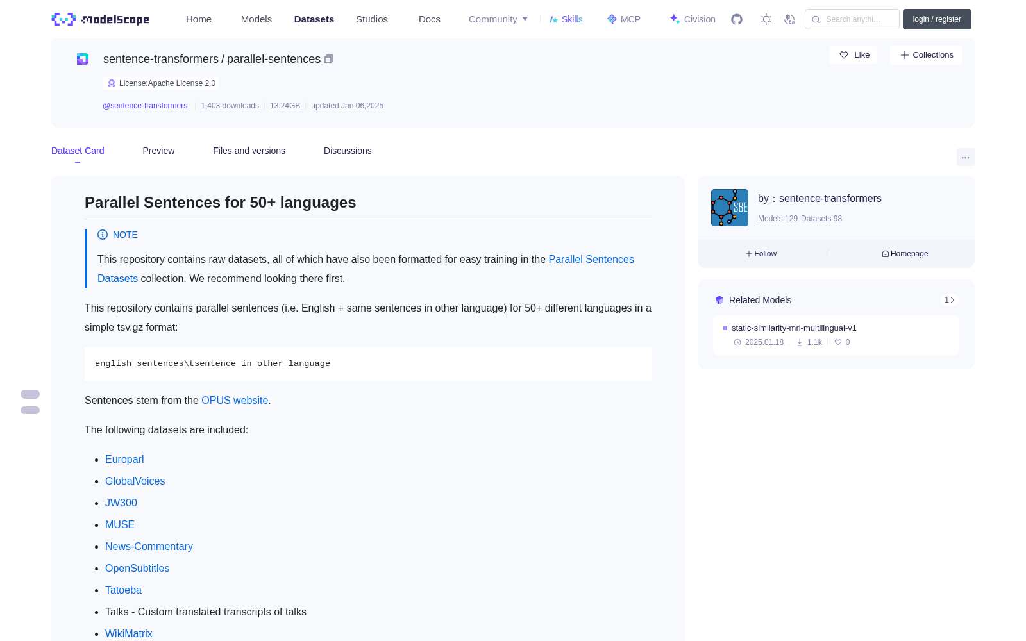
Task: Open Civision from the top navigation
Action: pos(693,19)
